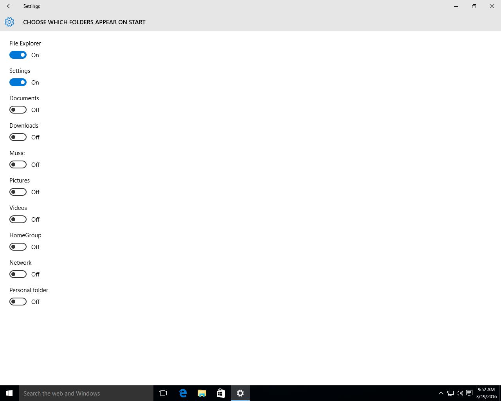Open the Windows Start menu

tap(9, 393)
